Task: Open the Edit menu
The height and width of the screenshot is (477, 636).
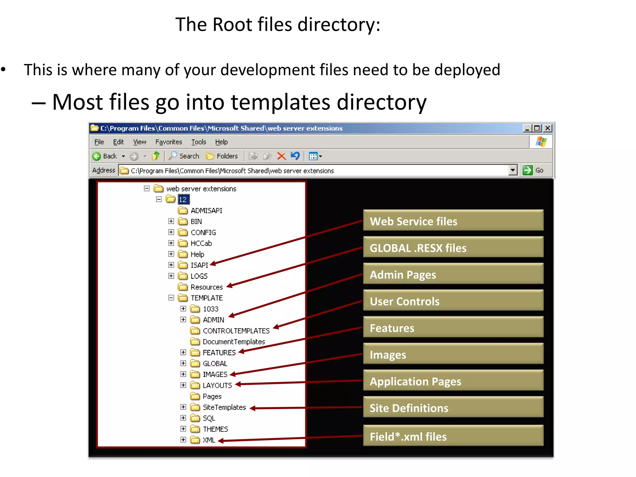Action: click(118, 142)
